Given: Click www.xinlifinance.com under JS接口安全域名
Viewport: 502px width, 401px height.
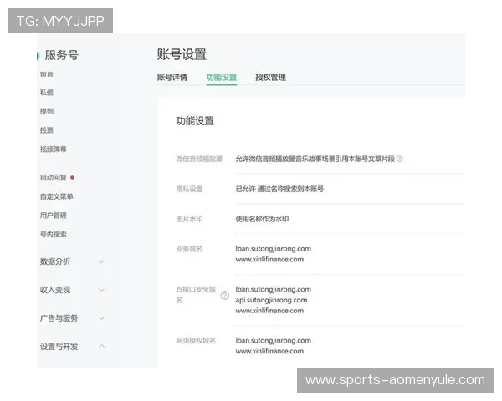Looking at the screenshot, I should 269,311.
